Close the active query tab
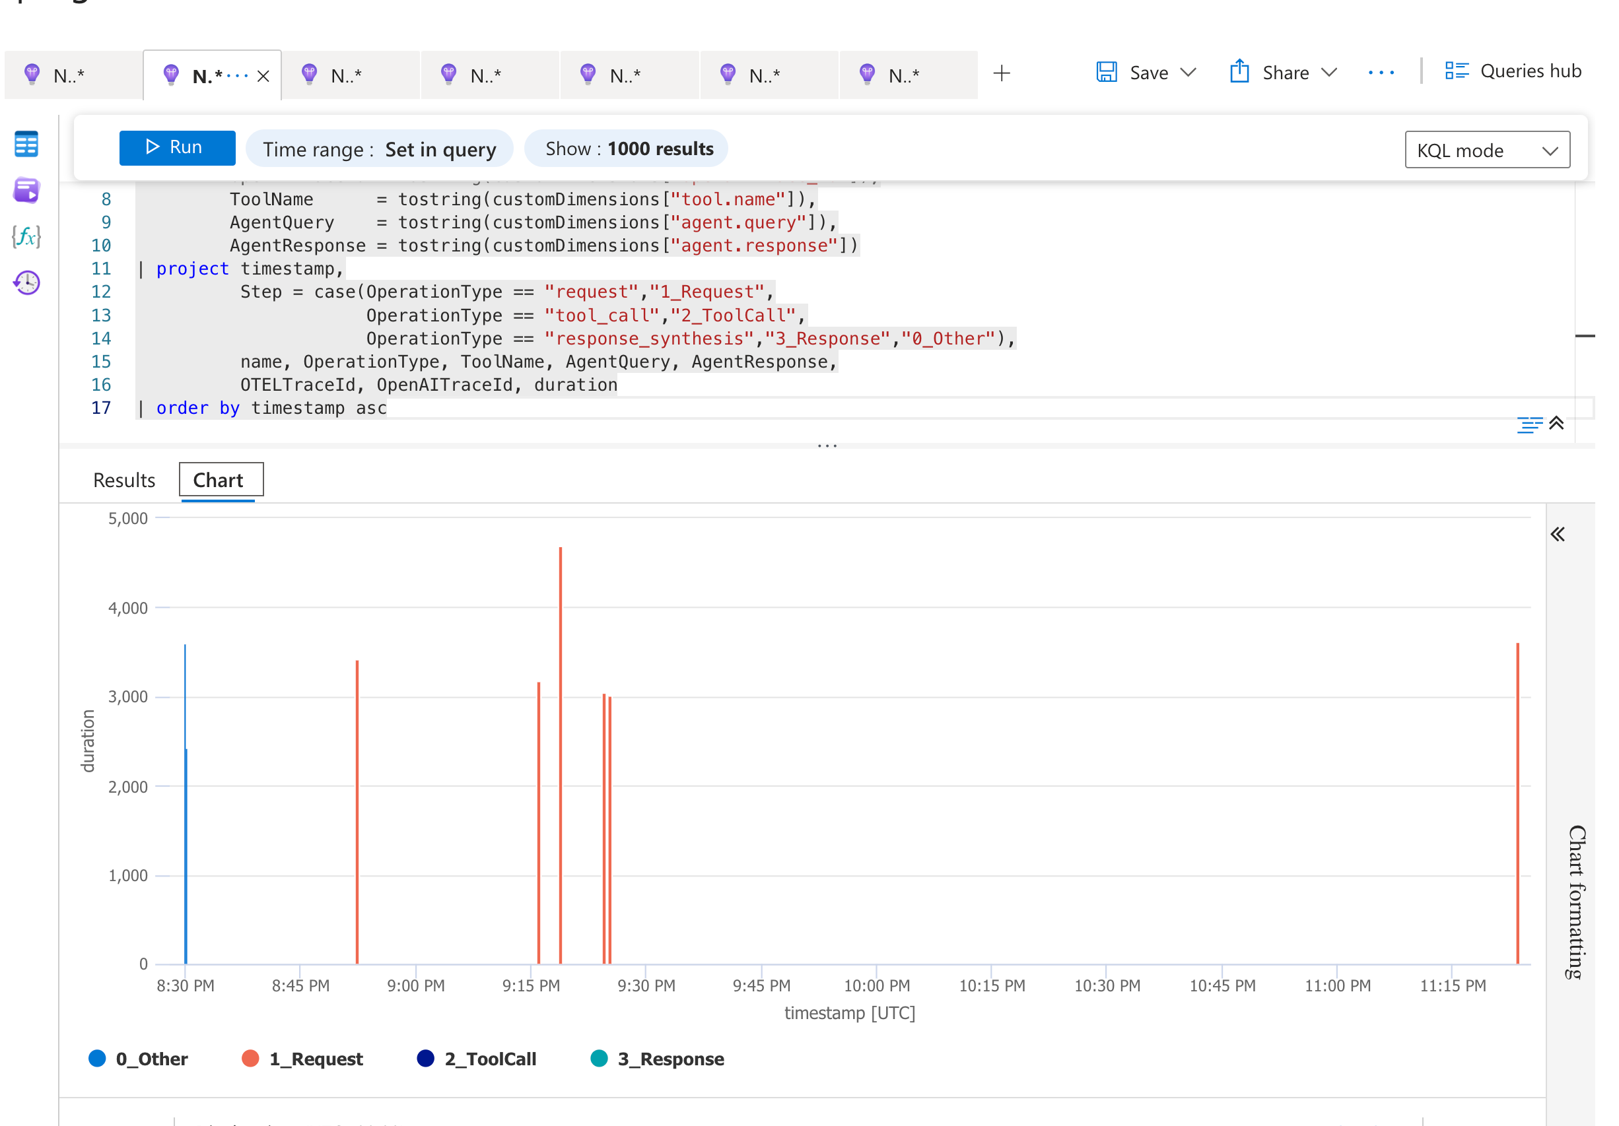 click(263, 75)
